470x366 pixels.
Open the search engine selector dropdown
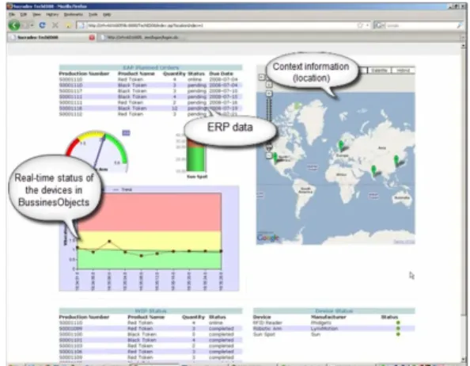point(379,25)
